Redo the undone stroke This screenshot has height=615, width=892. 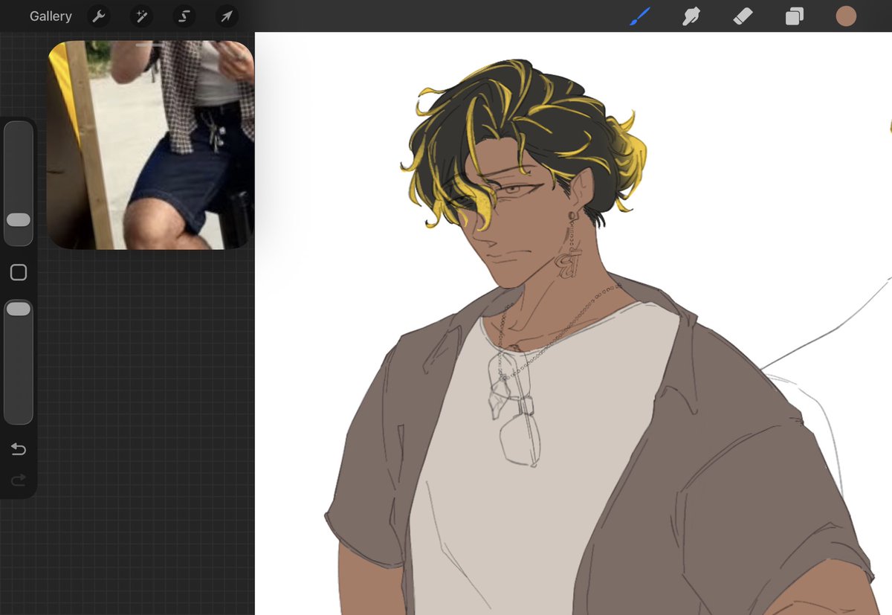(19, 480)
